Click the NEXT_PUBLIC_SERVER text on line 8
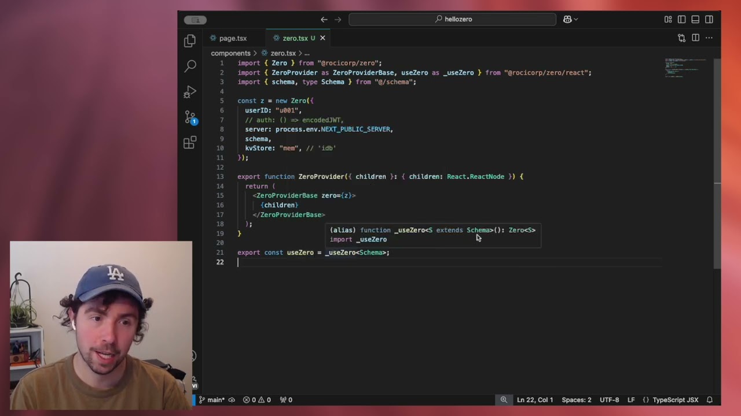 pos(355,129)
